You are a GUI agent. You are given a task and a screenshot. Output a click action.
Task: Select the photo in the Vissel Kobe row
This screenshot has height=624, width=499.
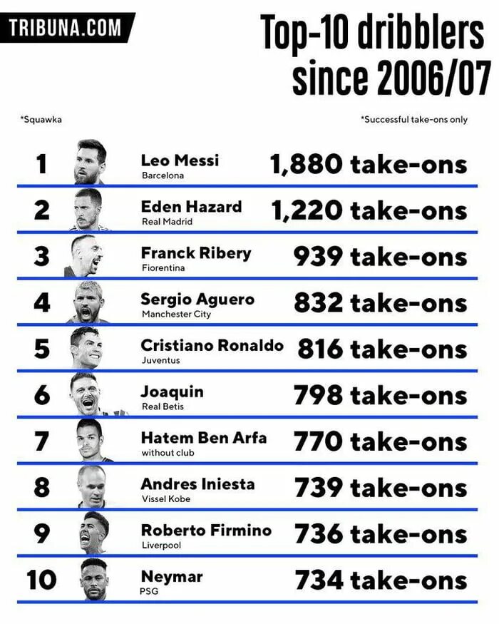93,486
